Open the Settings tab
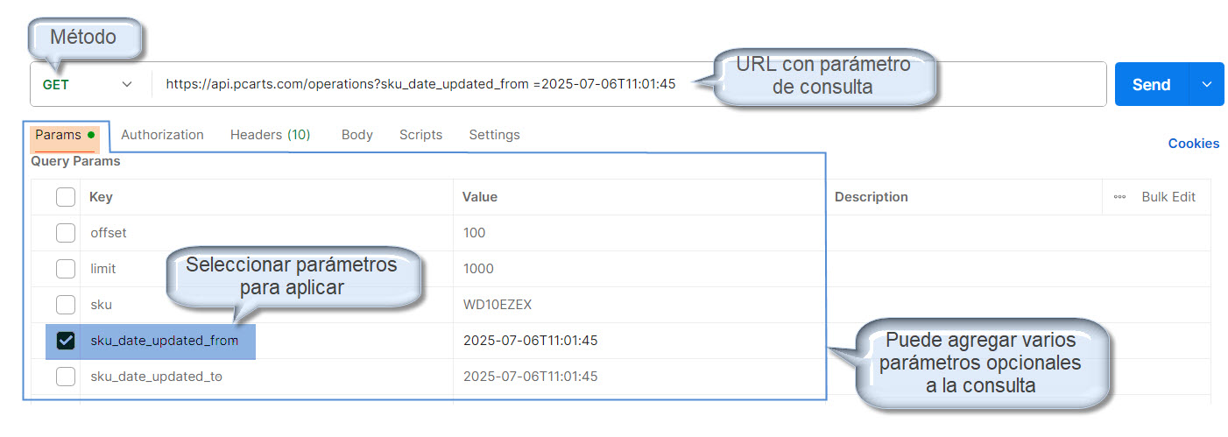The width and height of the screenshot is (1228, 437). pyautogui.click(x=494, y=135)
